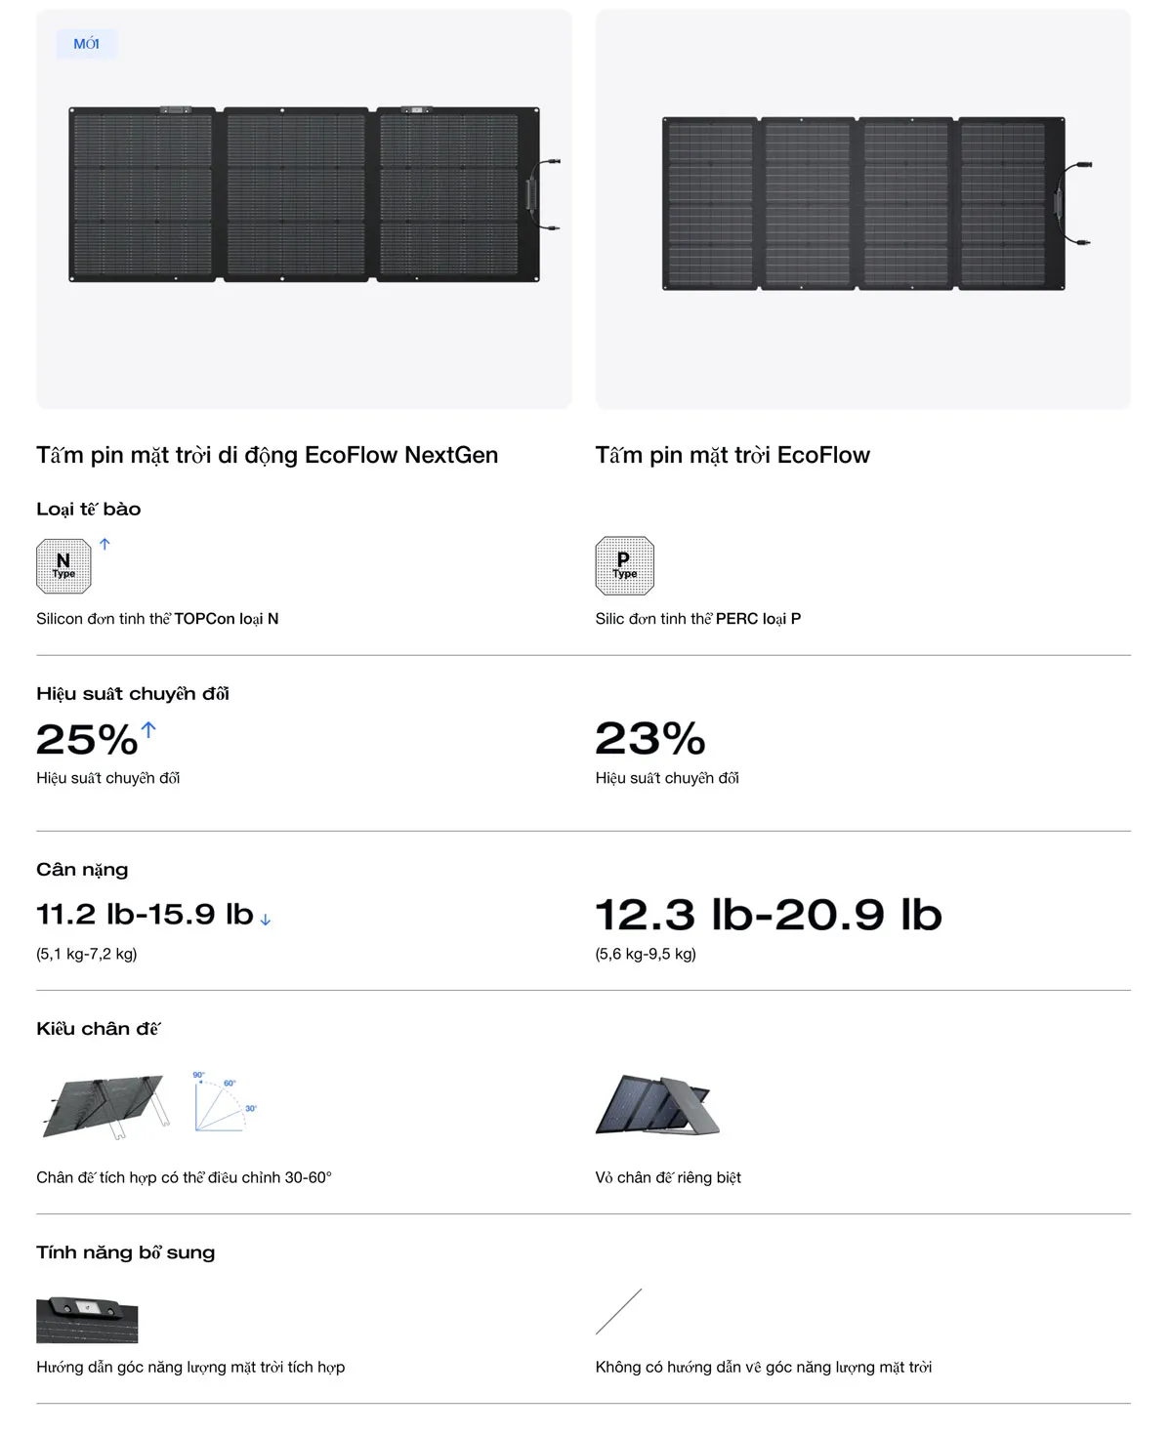Click the N Type cell icon
Viewport: 1172px width, 1435px height.
(x=63, y=566)
